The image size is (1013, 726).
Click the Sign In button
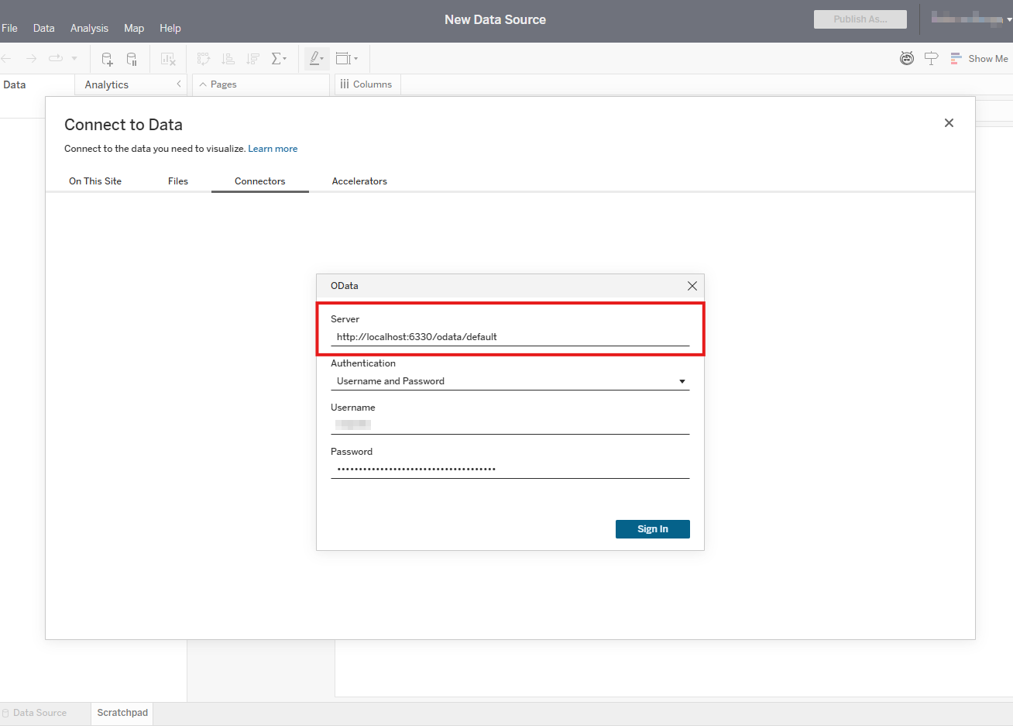tap(653, 529)
